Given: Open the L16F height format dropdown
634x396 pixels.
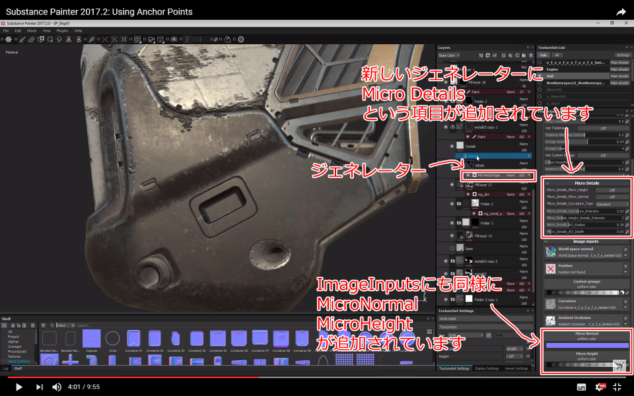Looking at the screenshot, I should coord(514,356).
